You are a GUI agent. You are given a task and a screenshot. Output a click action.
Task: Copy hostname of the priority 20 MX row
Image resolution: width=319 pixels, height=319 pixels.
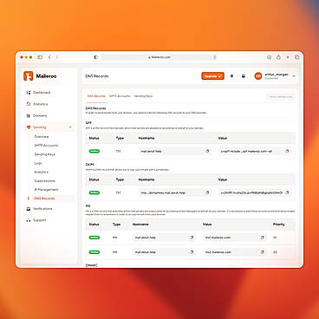pyautogui.click(x=192, y=252)
